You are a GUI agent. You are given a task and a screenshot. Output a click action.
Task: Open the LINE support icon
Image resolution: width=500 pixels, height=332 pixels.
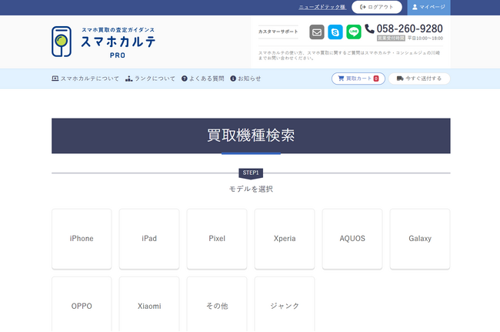pos(354,32)
